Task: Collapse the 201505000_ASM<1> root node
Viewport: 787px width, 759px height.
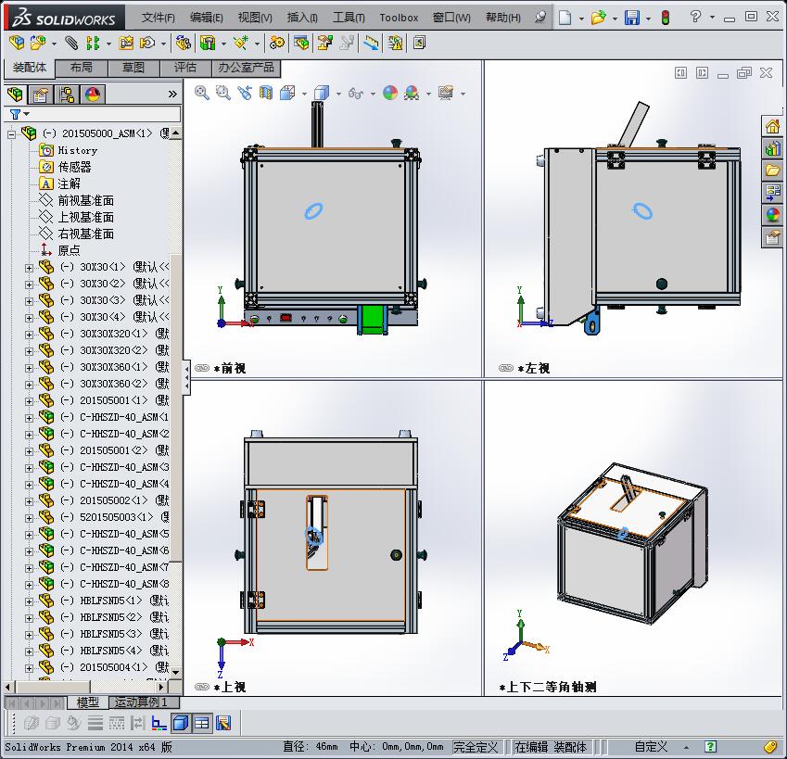Action: pos(11,134)
